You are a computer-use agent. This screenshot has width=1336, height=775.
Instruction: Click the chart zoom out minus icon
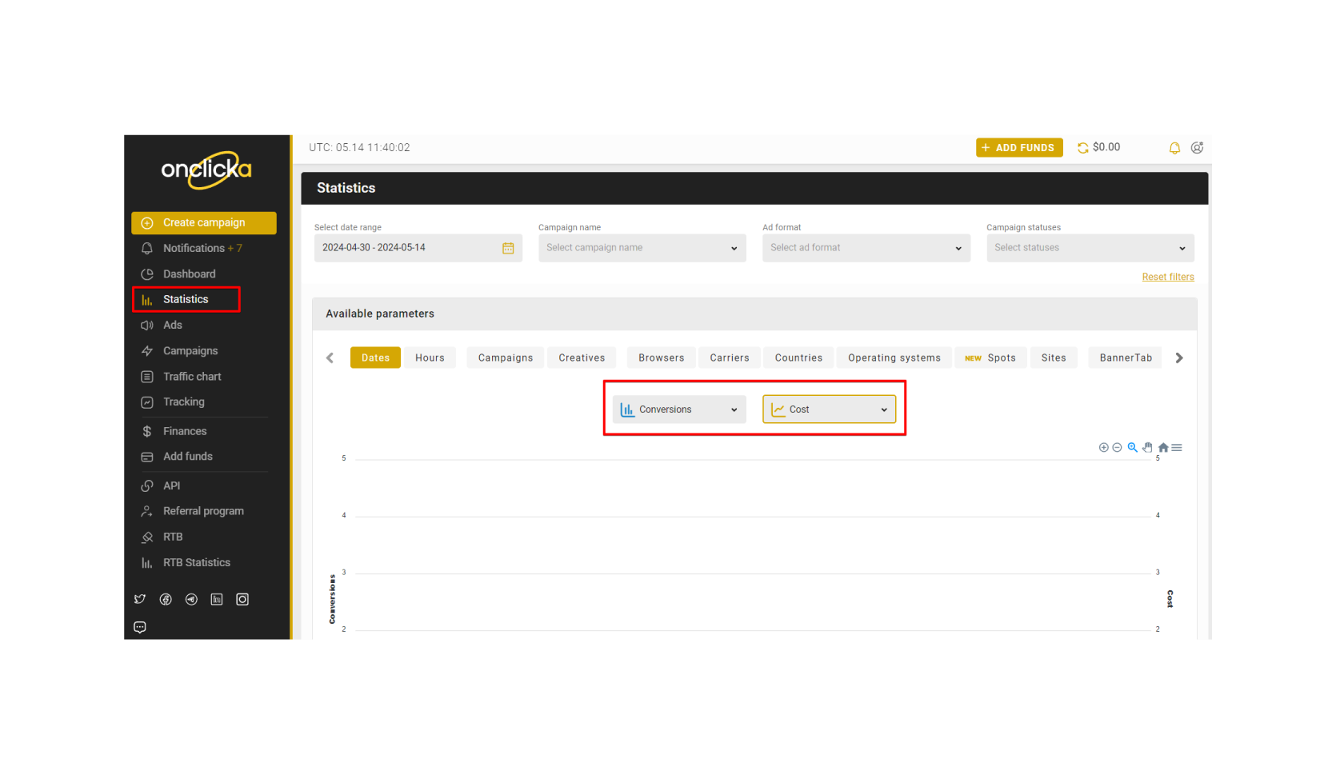pos(1117,448)
